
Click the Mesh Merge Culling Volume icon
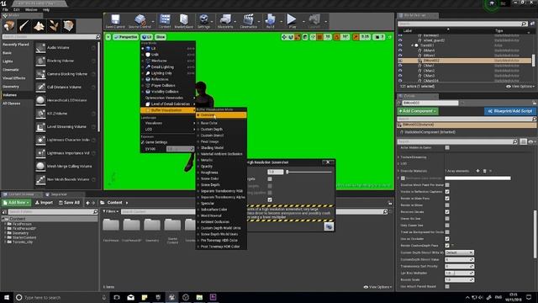[x=40, y=167]
